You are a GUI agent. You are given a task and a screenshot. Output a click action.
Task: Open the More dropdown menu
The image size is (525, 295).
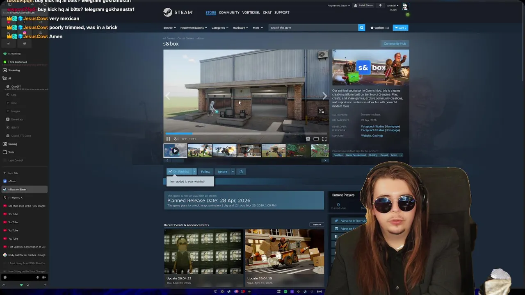point(258,27)
